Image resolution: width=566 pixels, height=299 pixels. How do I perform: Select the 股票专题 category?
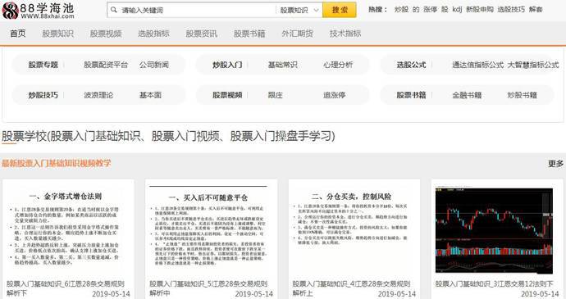(x=43, y=65)
